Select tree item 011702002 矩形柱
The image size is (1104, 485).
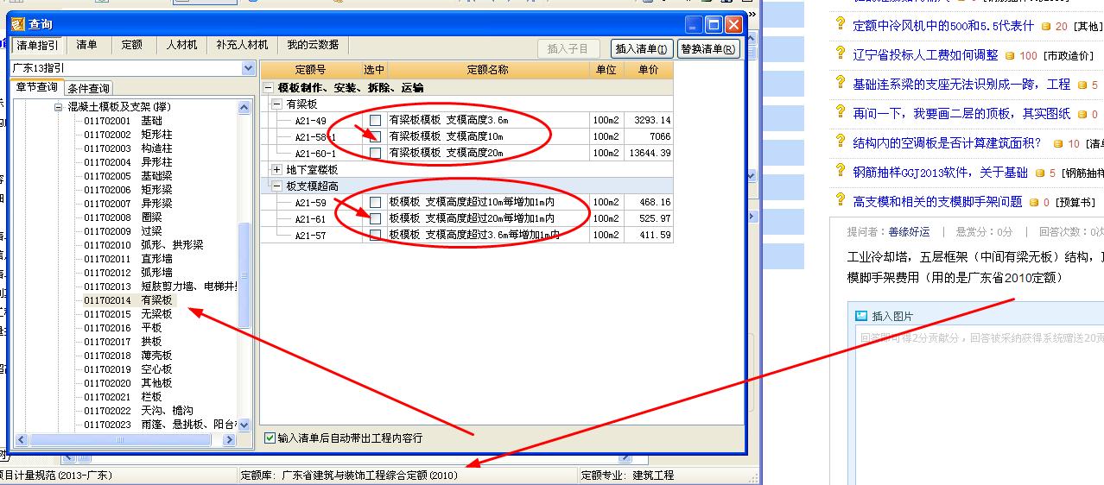point(128,135)
